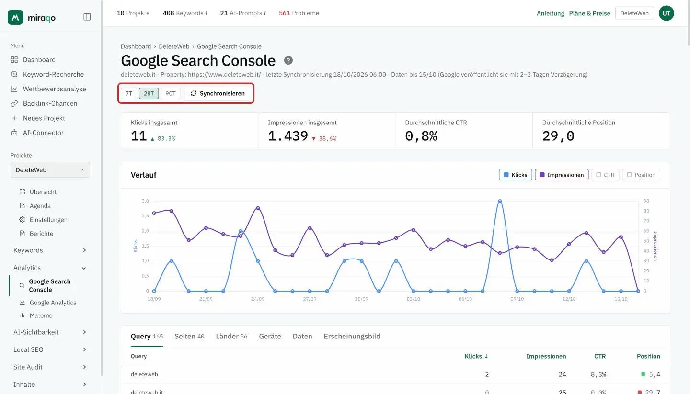Collapse the Analytics section

tap(50, 268)
